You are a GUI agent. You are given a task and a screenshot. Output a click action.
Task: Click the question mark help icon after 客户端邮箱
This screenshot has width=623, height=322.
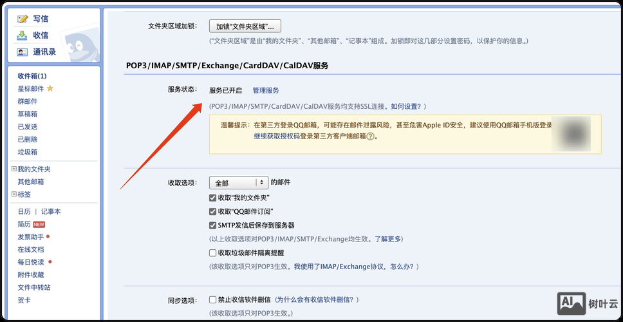click(370, 137)
